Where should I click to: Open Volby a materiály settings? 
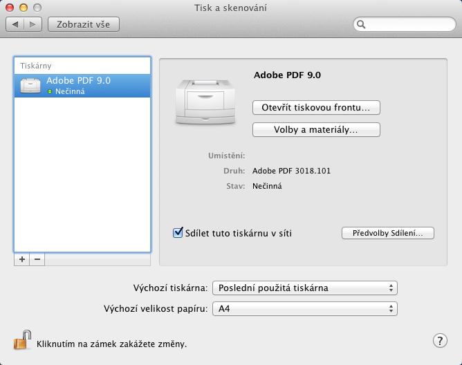(316, 130)
